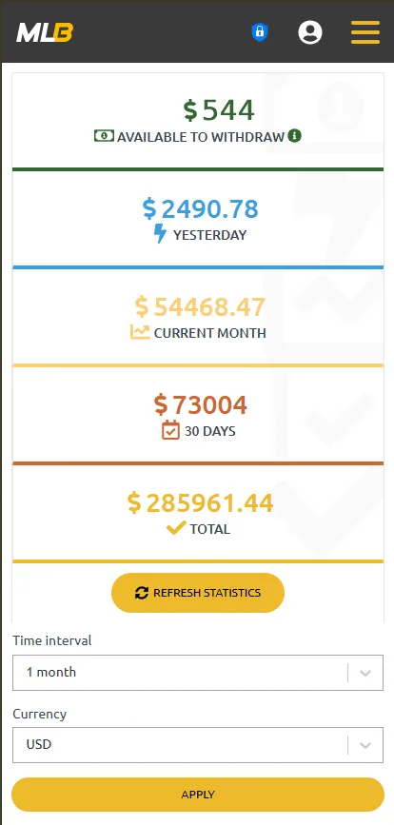
Task: Click the Total checkmark icon
Action: tap(176, 528)
